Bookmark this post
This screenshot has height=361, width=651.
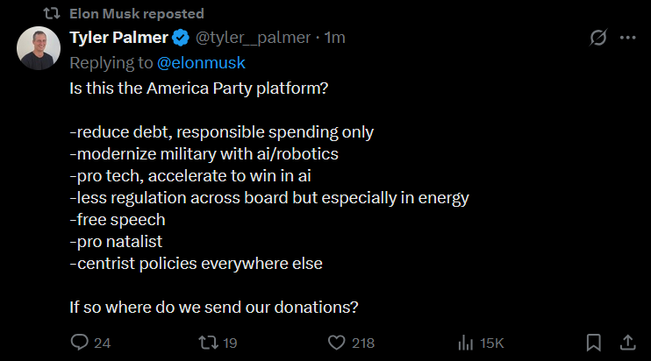pyautogui.click(x=594, y=343)
